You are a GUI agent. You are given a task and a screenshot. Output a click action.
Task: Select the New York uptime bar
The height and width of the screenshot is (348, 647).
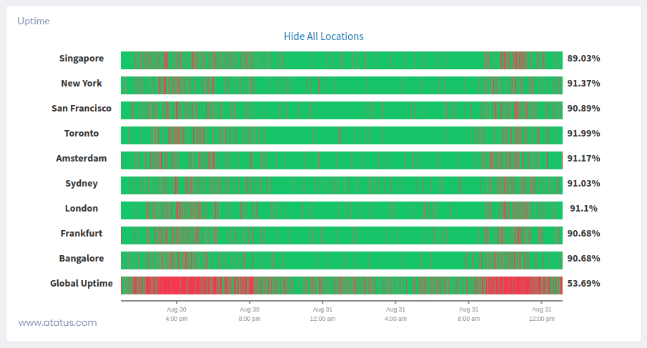point(342,85)
